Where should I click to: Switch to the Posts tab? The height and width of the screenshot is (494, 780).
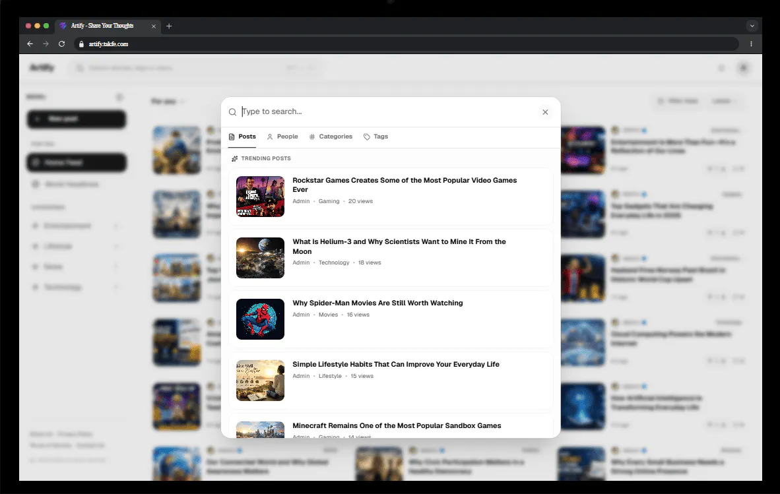click(x=242, y=137)
